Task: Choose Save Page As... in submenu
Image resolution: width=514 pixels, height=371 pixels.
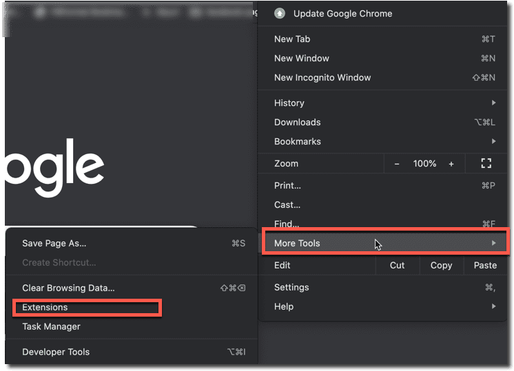Action: [x=131, y=243]
